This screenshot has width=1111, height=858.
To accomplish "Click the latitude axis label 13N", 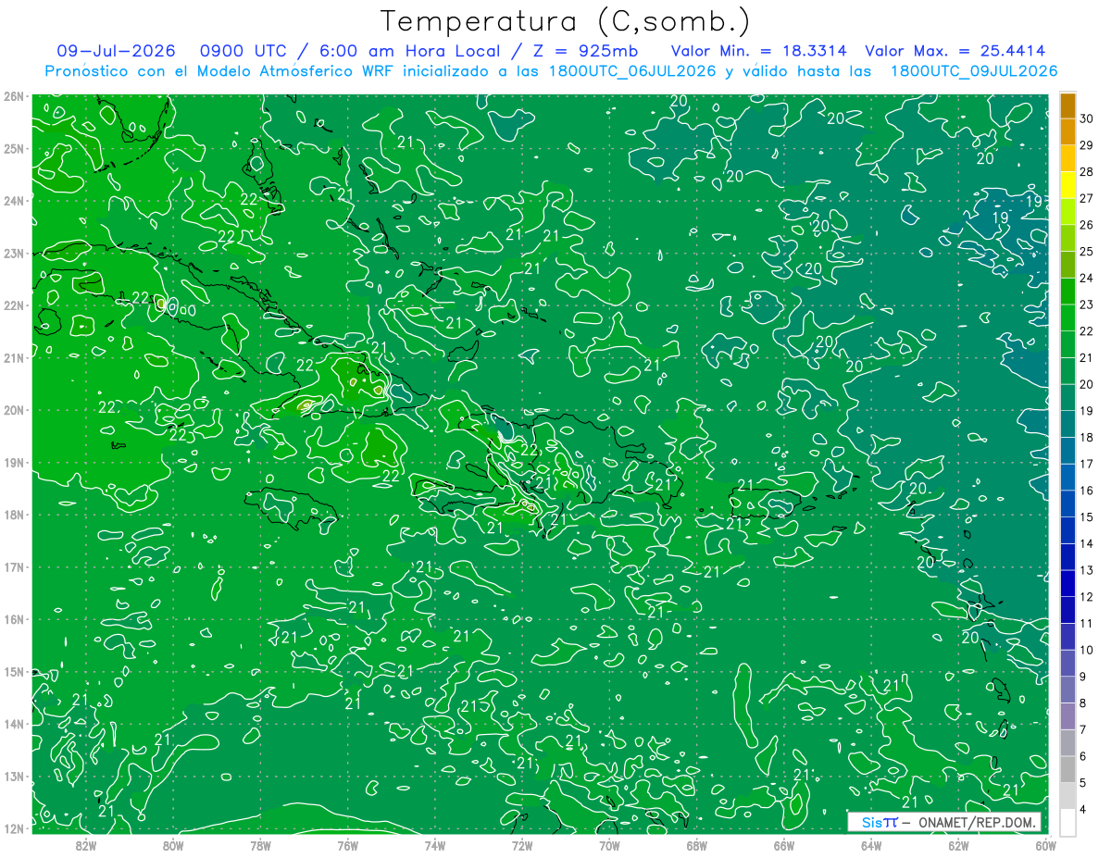I will point(14,776).
